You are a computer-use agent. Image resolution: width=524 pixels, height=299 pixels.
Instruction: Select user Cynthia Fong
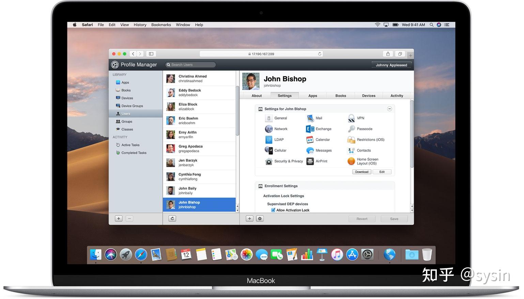pos(199,177)
